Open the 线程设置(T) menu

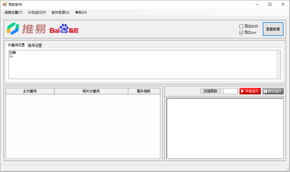pyautogui.click(x=13, y=13)
